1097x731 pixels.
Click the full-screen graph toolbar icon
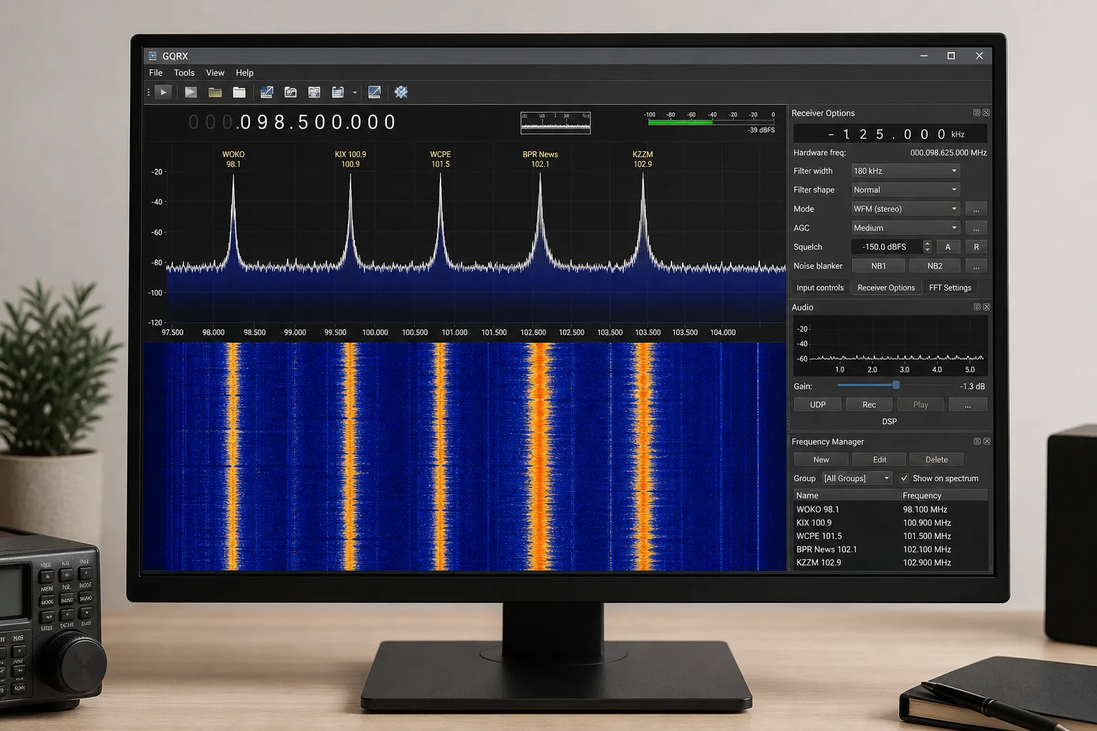pyautogui.click(x=374, y=92)
